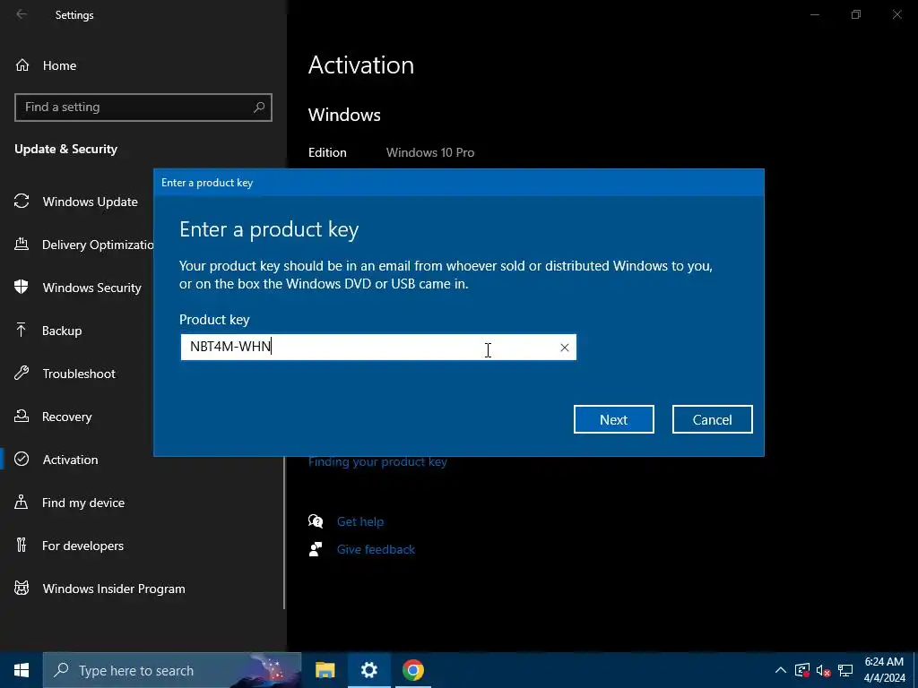Click the Activation page heading
The image size is (918, 688).
coord(360,64)
